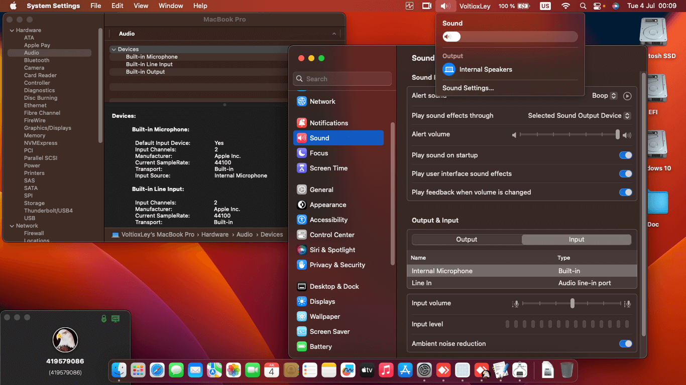Click the Siri icon in menu bar

[x=616, y=6]
